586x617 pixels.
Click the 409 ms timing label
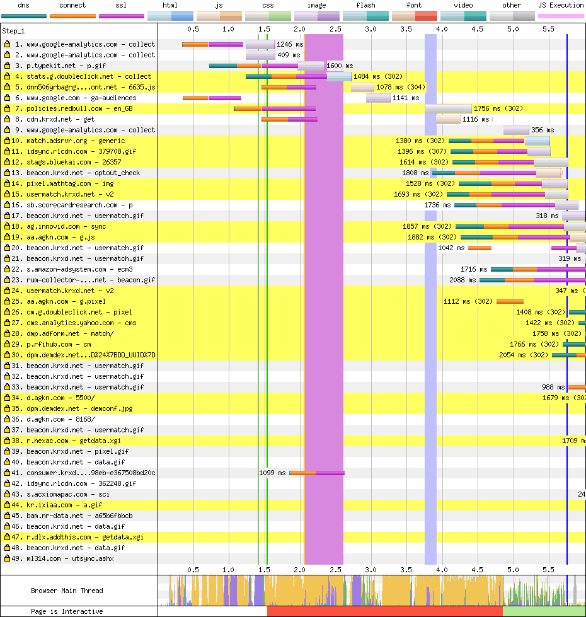tap(289, 55)
